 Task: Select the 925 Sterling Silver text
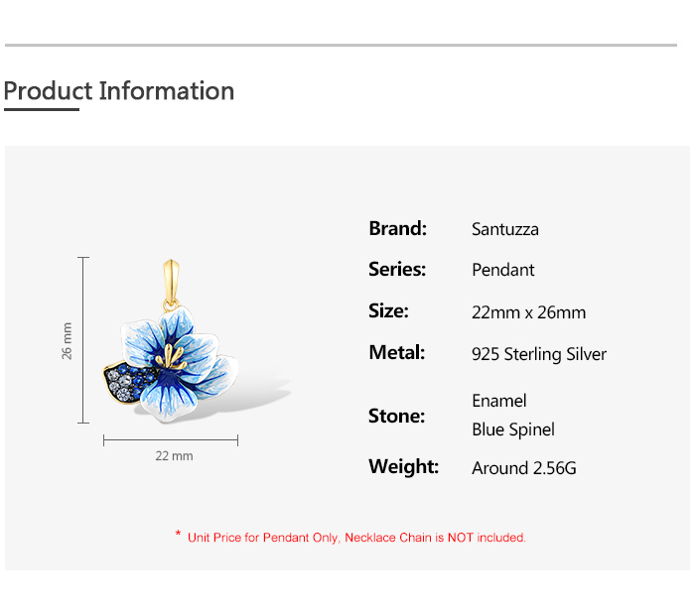point(539,354)
